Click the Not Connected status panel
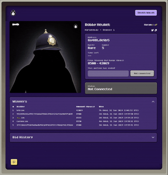The width and height of the screenshot is (168, 175). tap(121, 88)
